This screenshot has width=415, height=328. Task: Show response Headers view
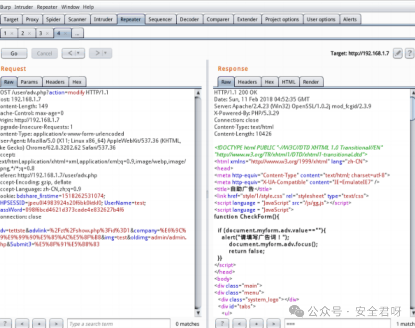pyautogui.click(x=247, y=82)
